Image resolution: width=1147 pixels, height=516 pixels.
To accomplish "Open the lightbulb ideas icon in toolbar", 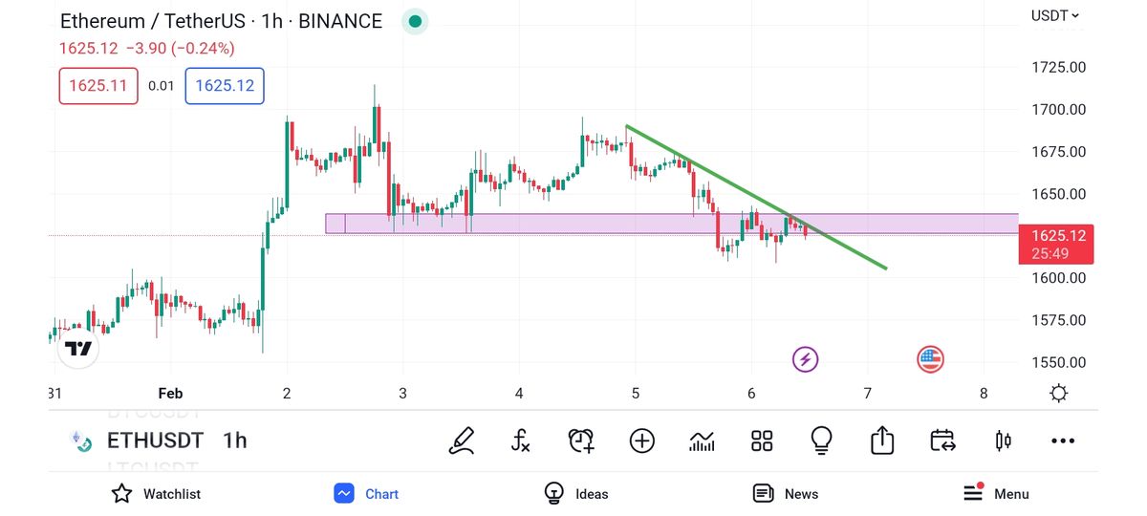I will click(x=821, y=441).
